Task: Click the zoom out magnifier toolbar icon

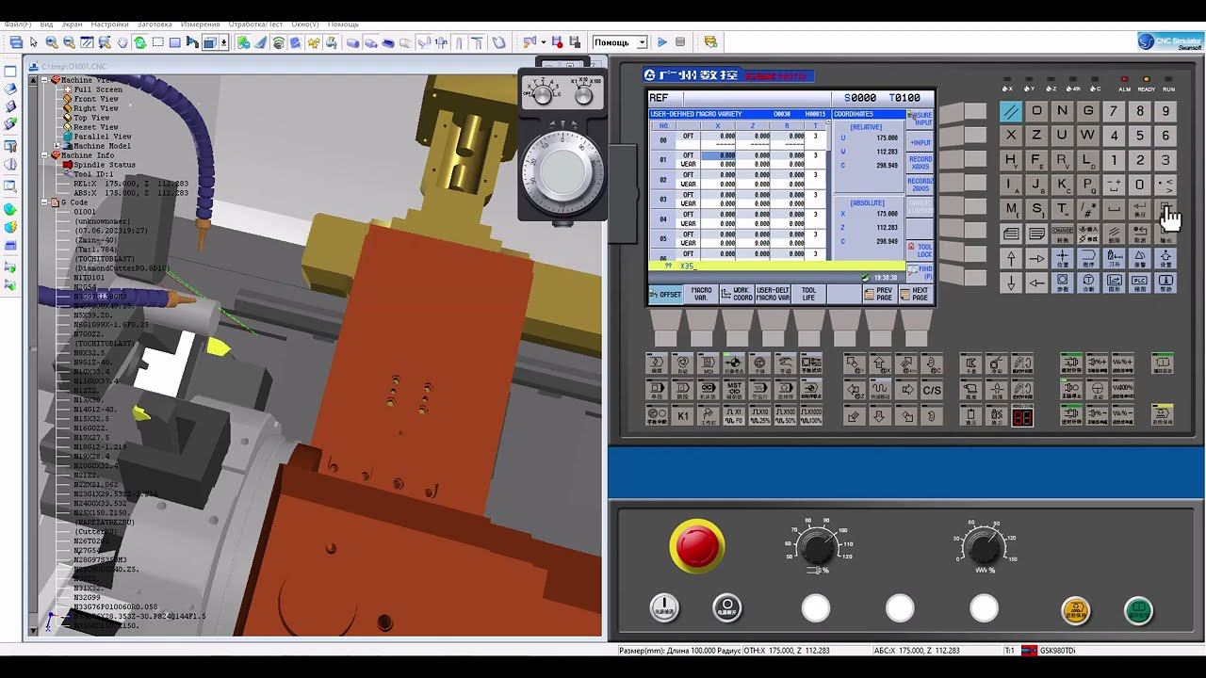Action: (x=69, y=42)
